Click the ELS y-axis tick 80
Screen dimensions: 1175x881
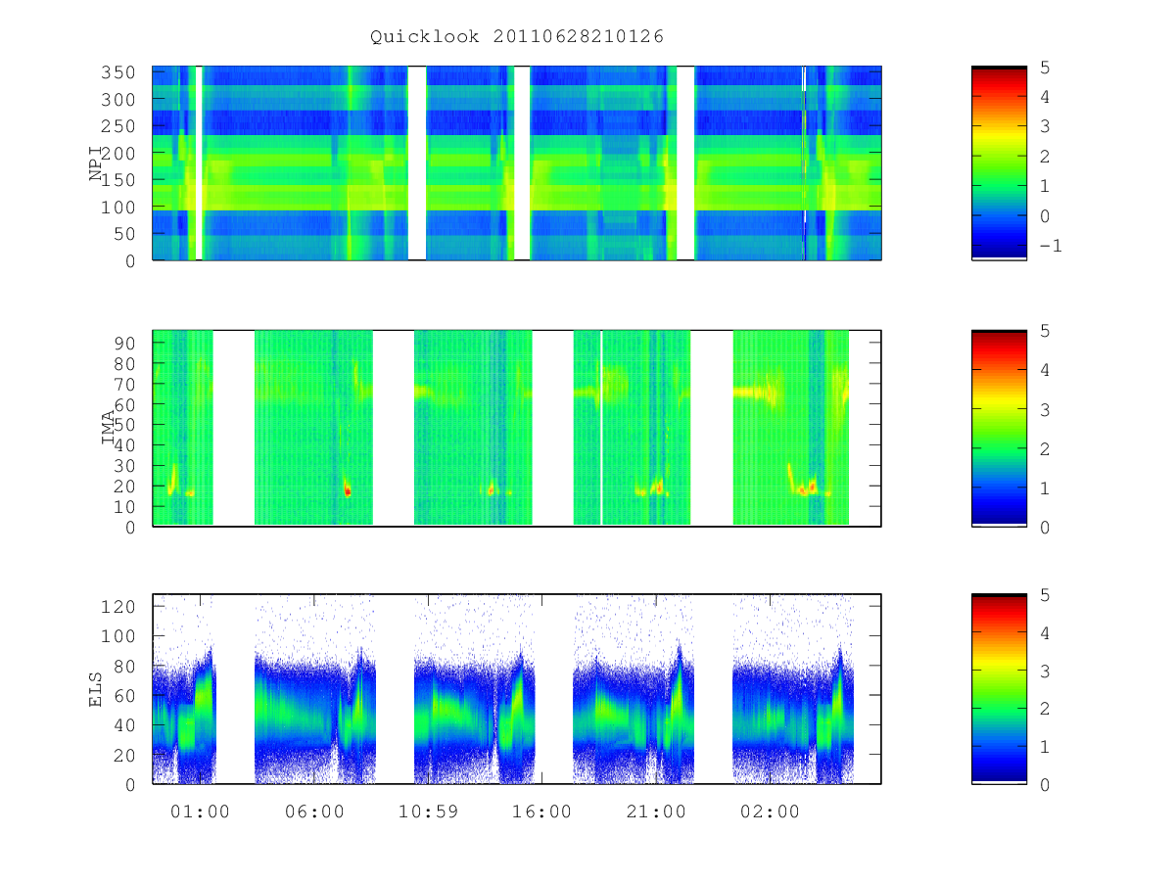(123, 666)
